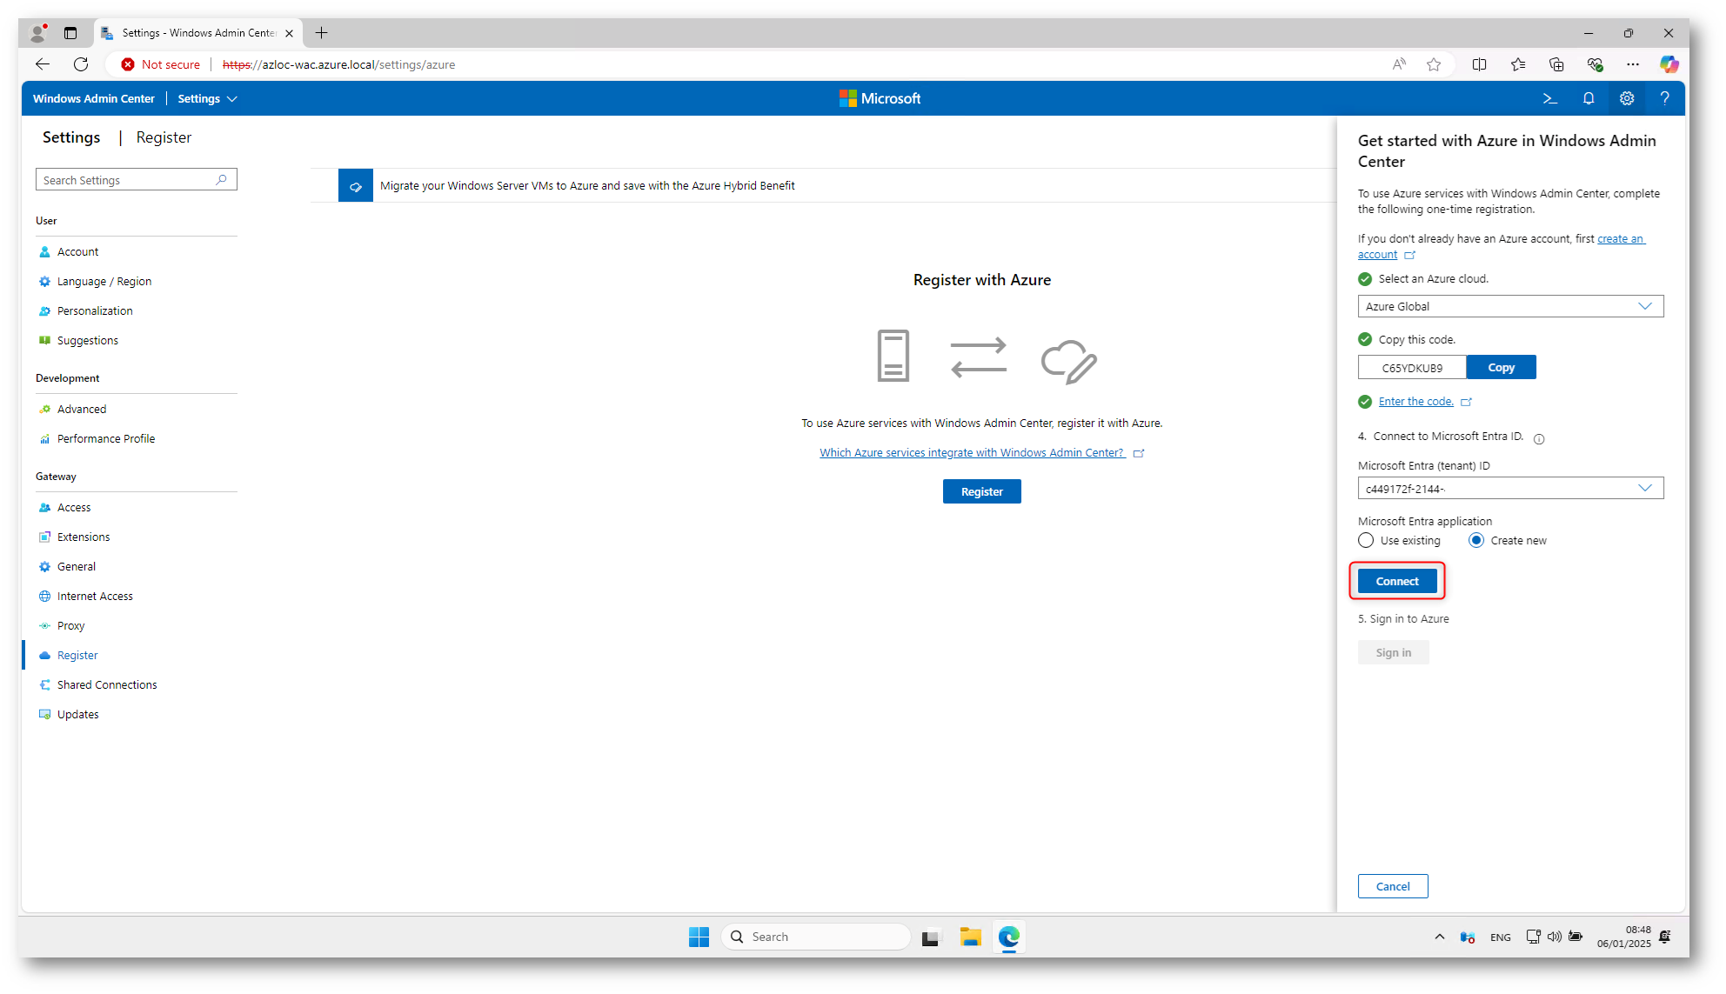Viewport: 1726px width, 994px height.
Task: Select the Create new radio button
Action: (x=1476, y=541)
